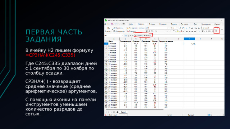Click the horizontal scrollbar under the sheet
Image resolution: width=230 pixels, height=129 pixels.
(134, 110)
